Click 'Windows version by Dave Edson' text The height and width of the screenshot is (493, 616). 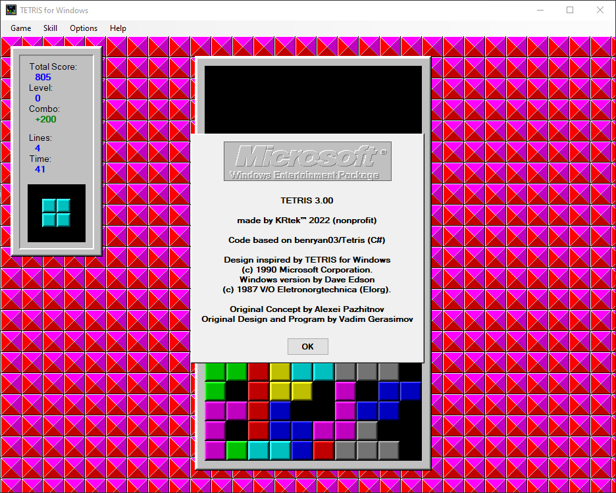[x=307, y=280]
